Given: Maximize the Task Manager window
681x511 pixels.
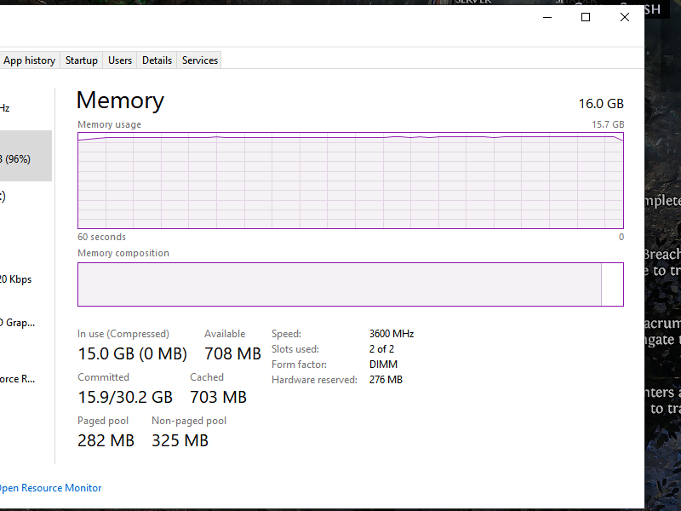Looking at the screenshot, I should click(x=586, y=17).
